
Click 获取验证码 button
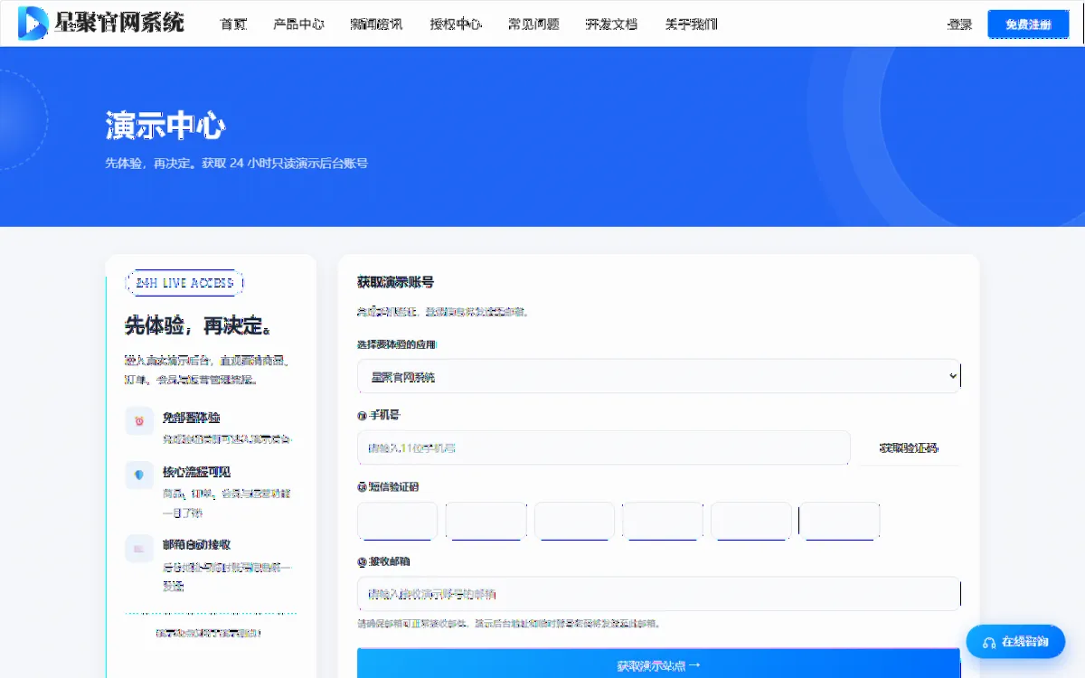[x=909, y=447]
